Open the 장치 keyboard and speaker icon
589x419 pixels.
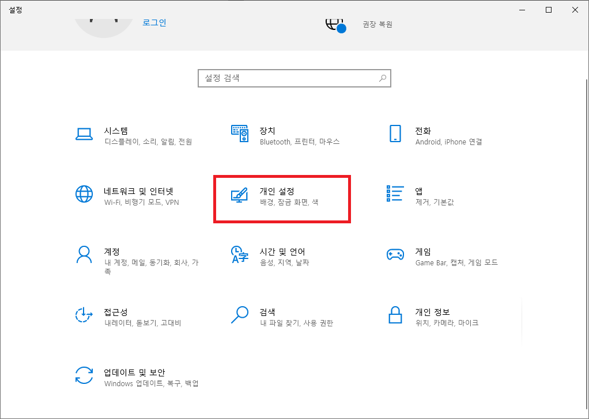coord(240,134)
